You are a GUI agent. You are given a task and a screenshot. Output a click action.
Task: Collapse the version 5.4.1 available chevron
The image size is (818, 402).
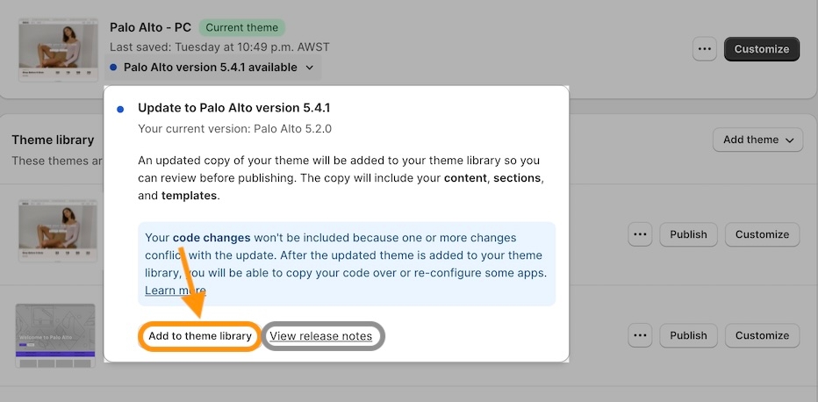(x=309, y=68)
